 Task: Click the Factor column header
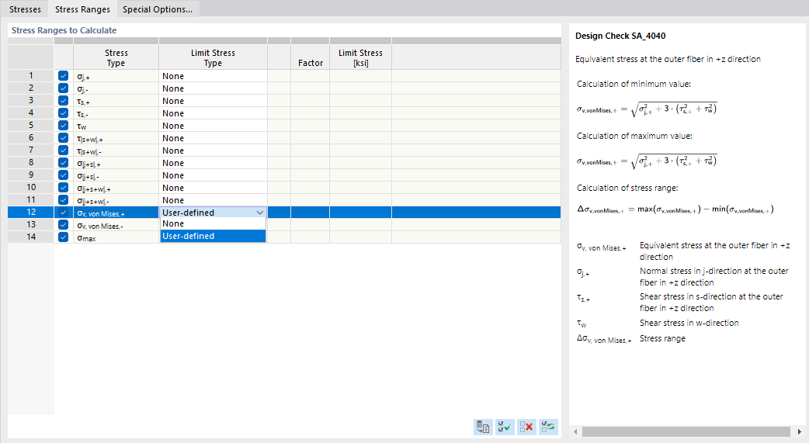[310, 57]
